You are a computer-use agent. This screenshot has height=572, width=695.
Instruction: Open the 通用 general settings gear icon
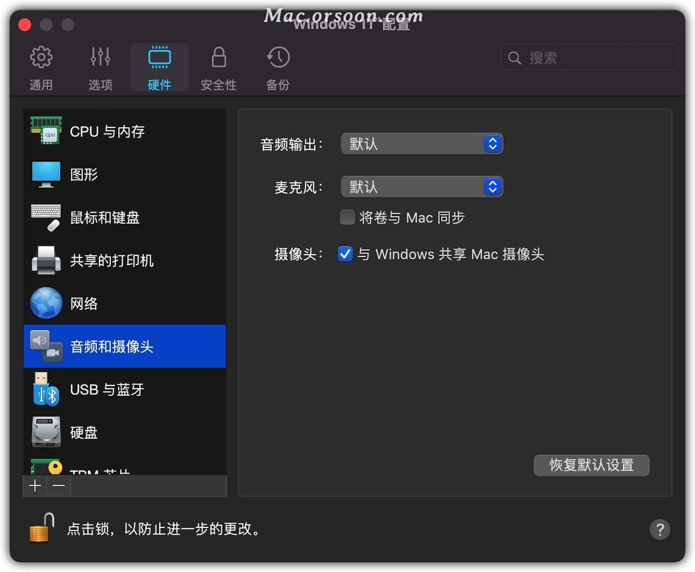coord(41,57)
